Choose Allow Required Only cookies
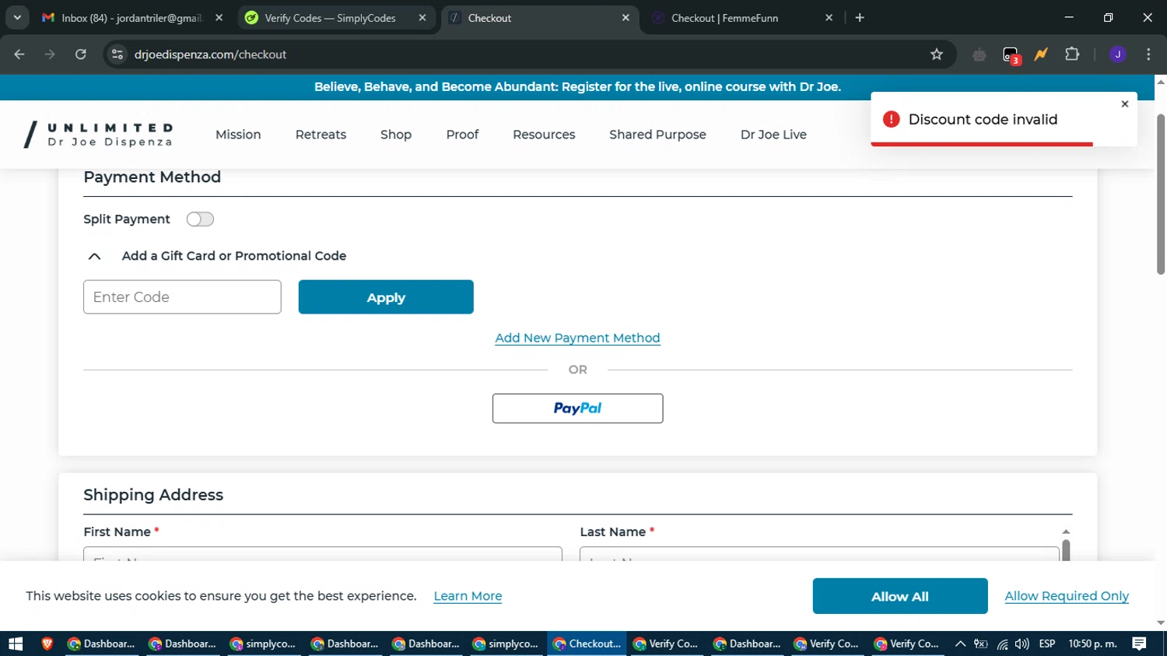Screen dimensions: 1167x656 (x=1067, y=596)
